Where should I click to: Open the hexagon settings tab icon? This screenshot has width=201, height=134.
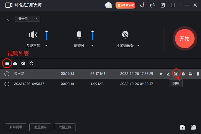click(x=23, y=63)
